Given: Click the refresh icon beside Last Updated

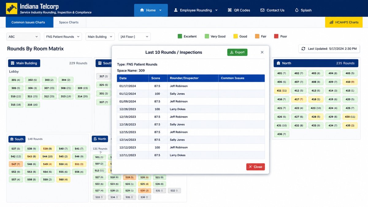Looking at the screenshot, I should tap(303, 49).
